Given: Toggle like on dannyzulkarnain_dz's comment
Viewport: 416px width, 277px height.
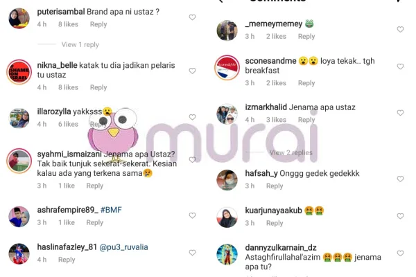Looking at the screenshot, I should pyautogui.click(x=400, y=253).
